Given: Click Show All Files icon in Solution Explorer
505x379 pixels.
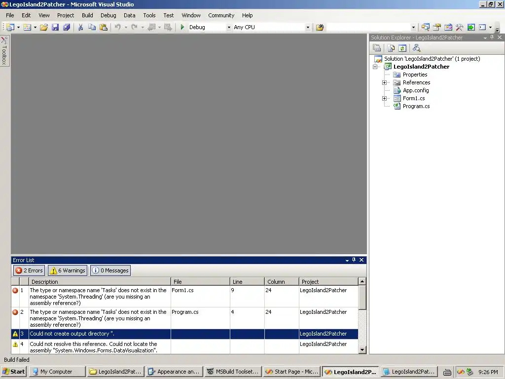Looking at the screenshot, I should pyautogui.click(x=391, y=48).
